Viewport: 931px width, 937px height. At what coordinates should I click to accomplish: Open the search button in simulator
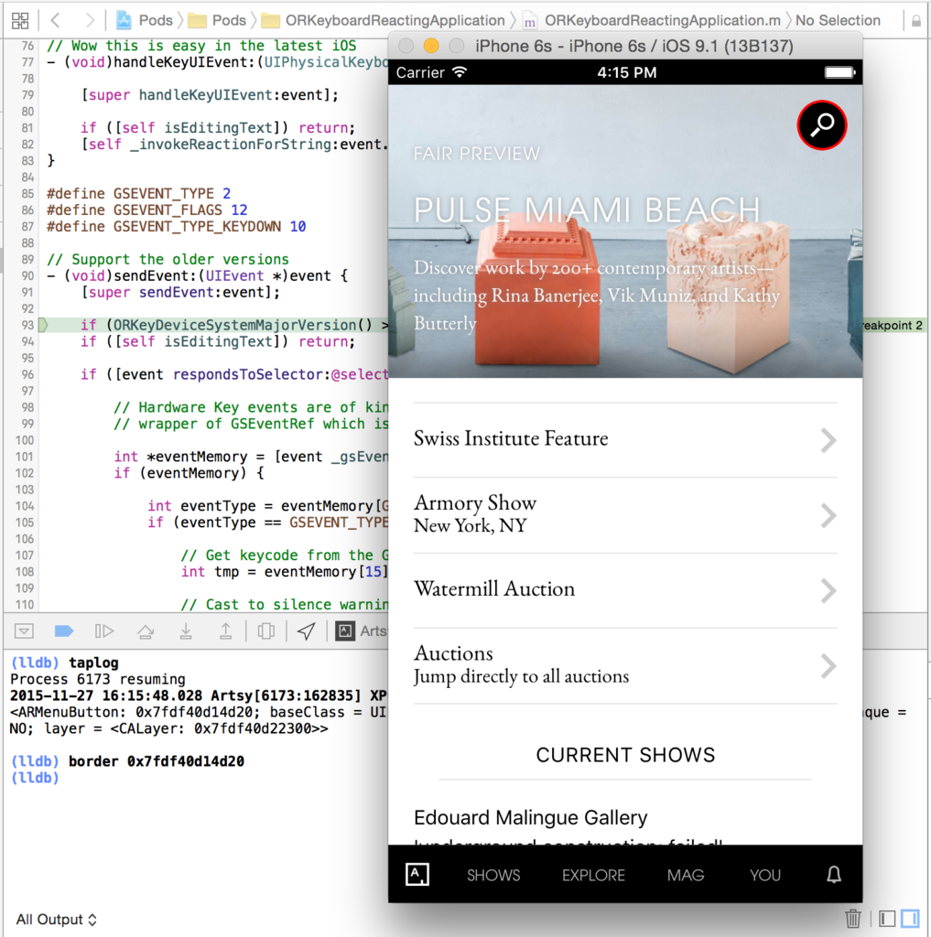tap(822, 124)
